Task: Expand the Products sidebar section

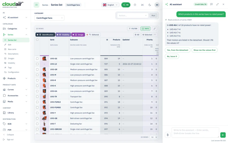Action: pyautogui.click(x=15, y=78)
